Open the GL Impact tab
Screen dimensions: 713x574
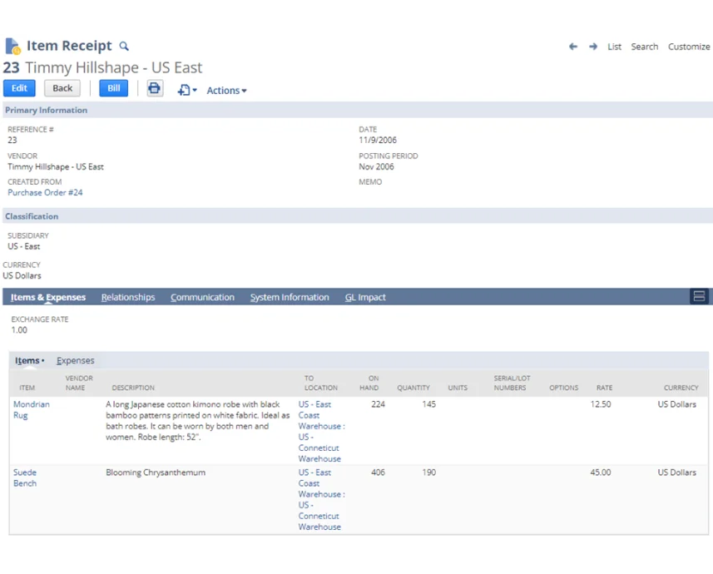[365, 297]
